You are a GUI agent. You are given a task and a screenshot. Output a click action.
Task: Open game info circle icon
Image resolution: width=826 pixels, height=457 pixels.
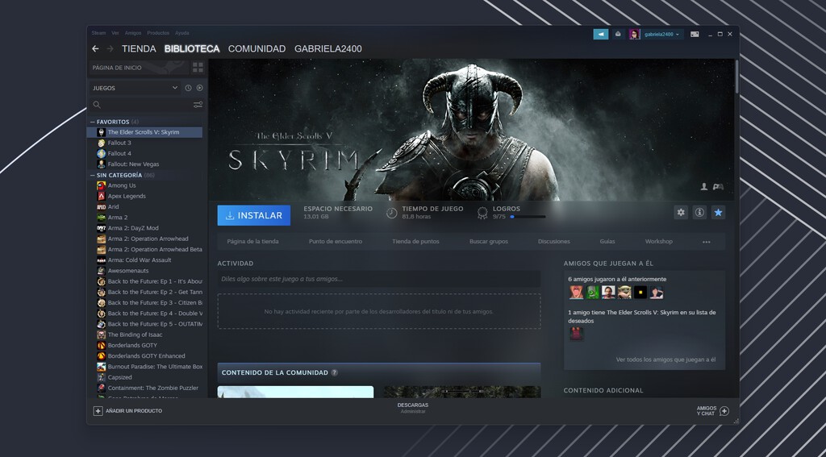tap(699, 213)
